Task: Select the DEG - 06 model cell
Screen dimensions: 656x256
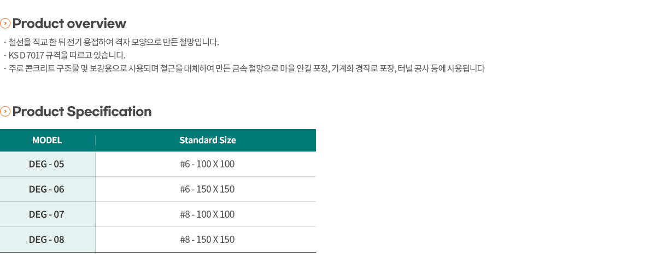Action: [x=48, y=189]
